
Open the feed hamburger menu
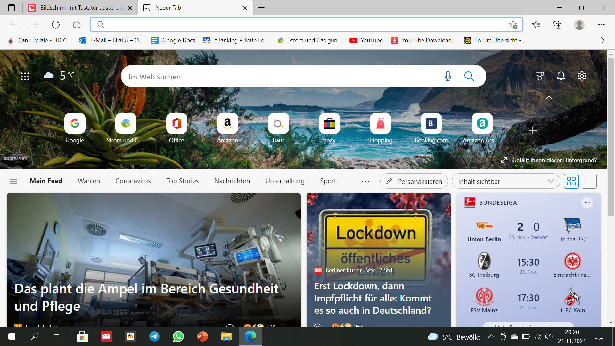click(13, 181)
